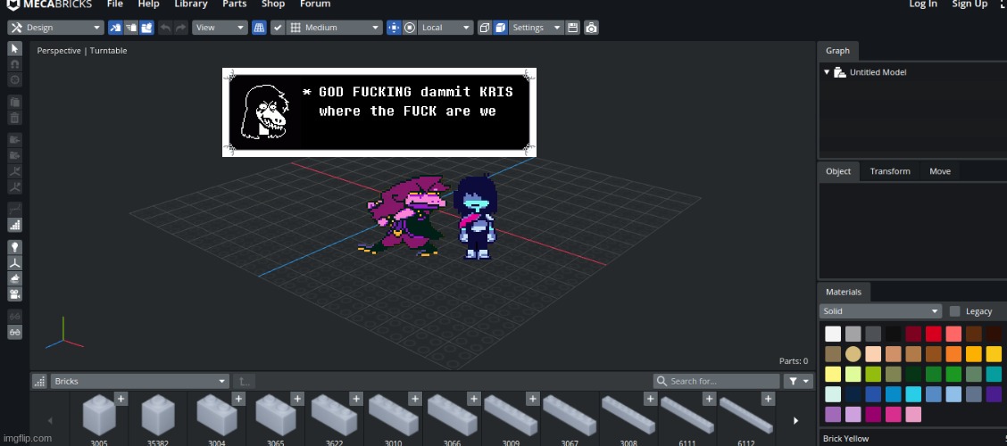
Task: Collapse the Untitled Model tree node
Action: (827, 72)
